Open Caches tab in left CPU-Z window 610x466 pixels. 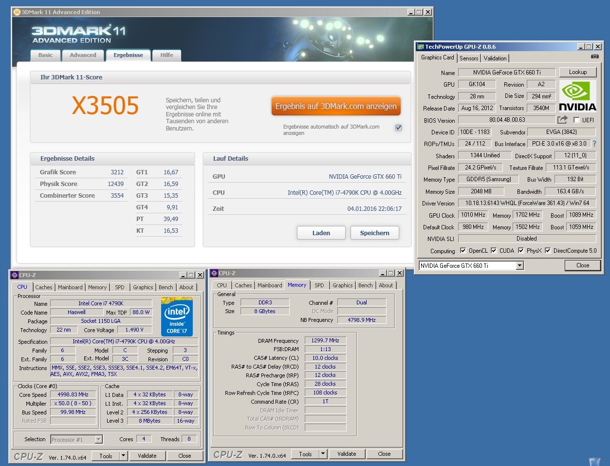43,287
